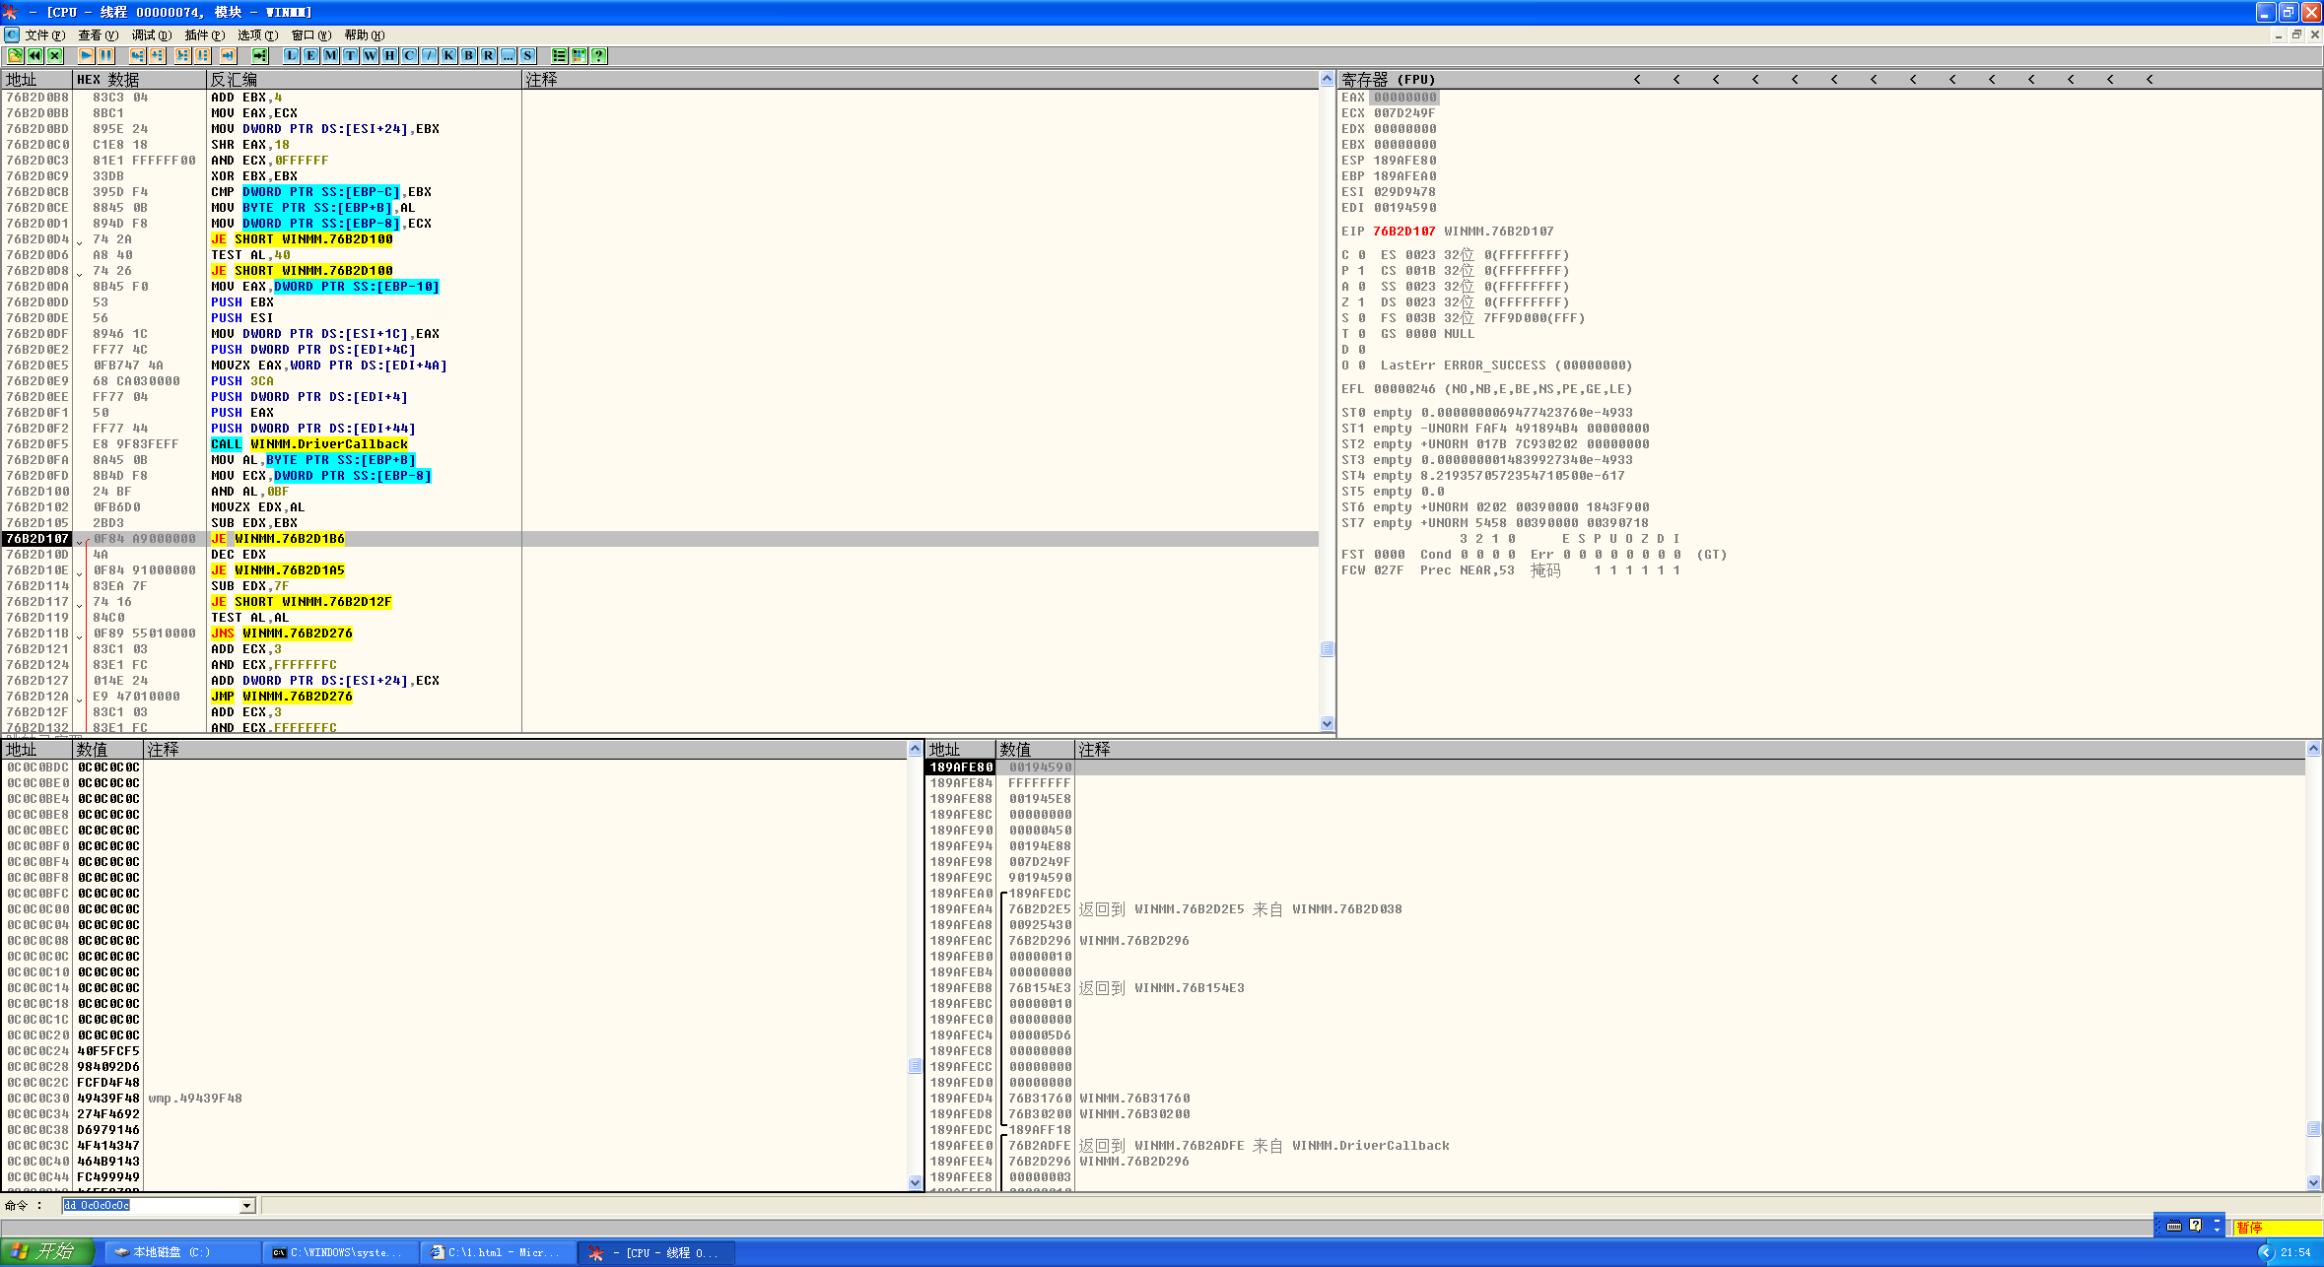Show Executable modules with E icon

tap(311, 56)
